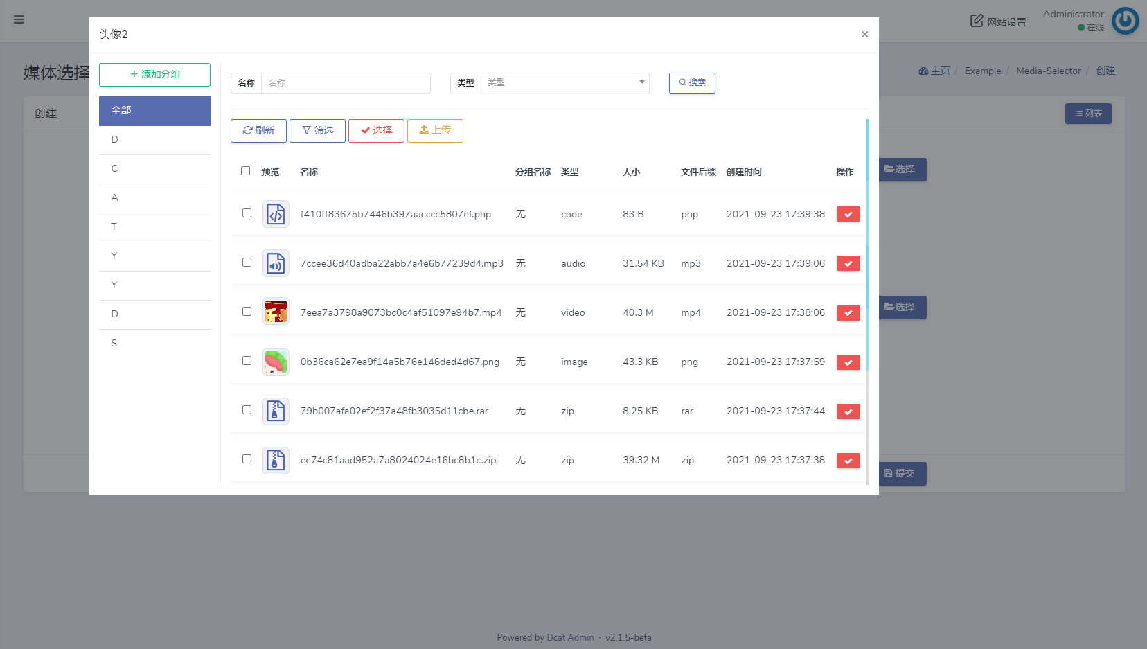Select ee74c81a zip file with red check button
This screenshot has height=649, width=1147.
(x=848, y=461)
